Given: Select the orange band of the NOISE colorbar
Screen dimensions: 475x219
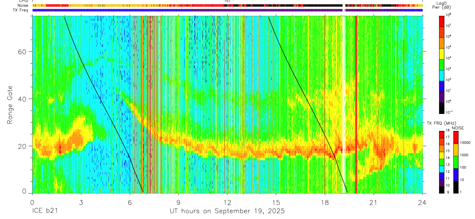Looking at the screenshot, I should (x=456, y=149).
